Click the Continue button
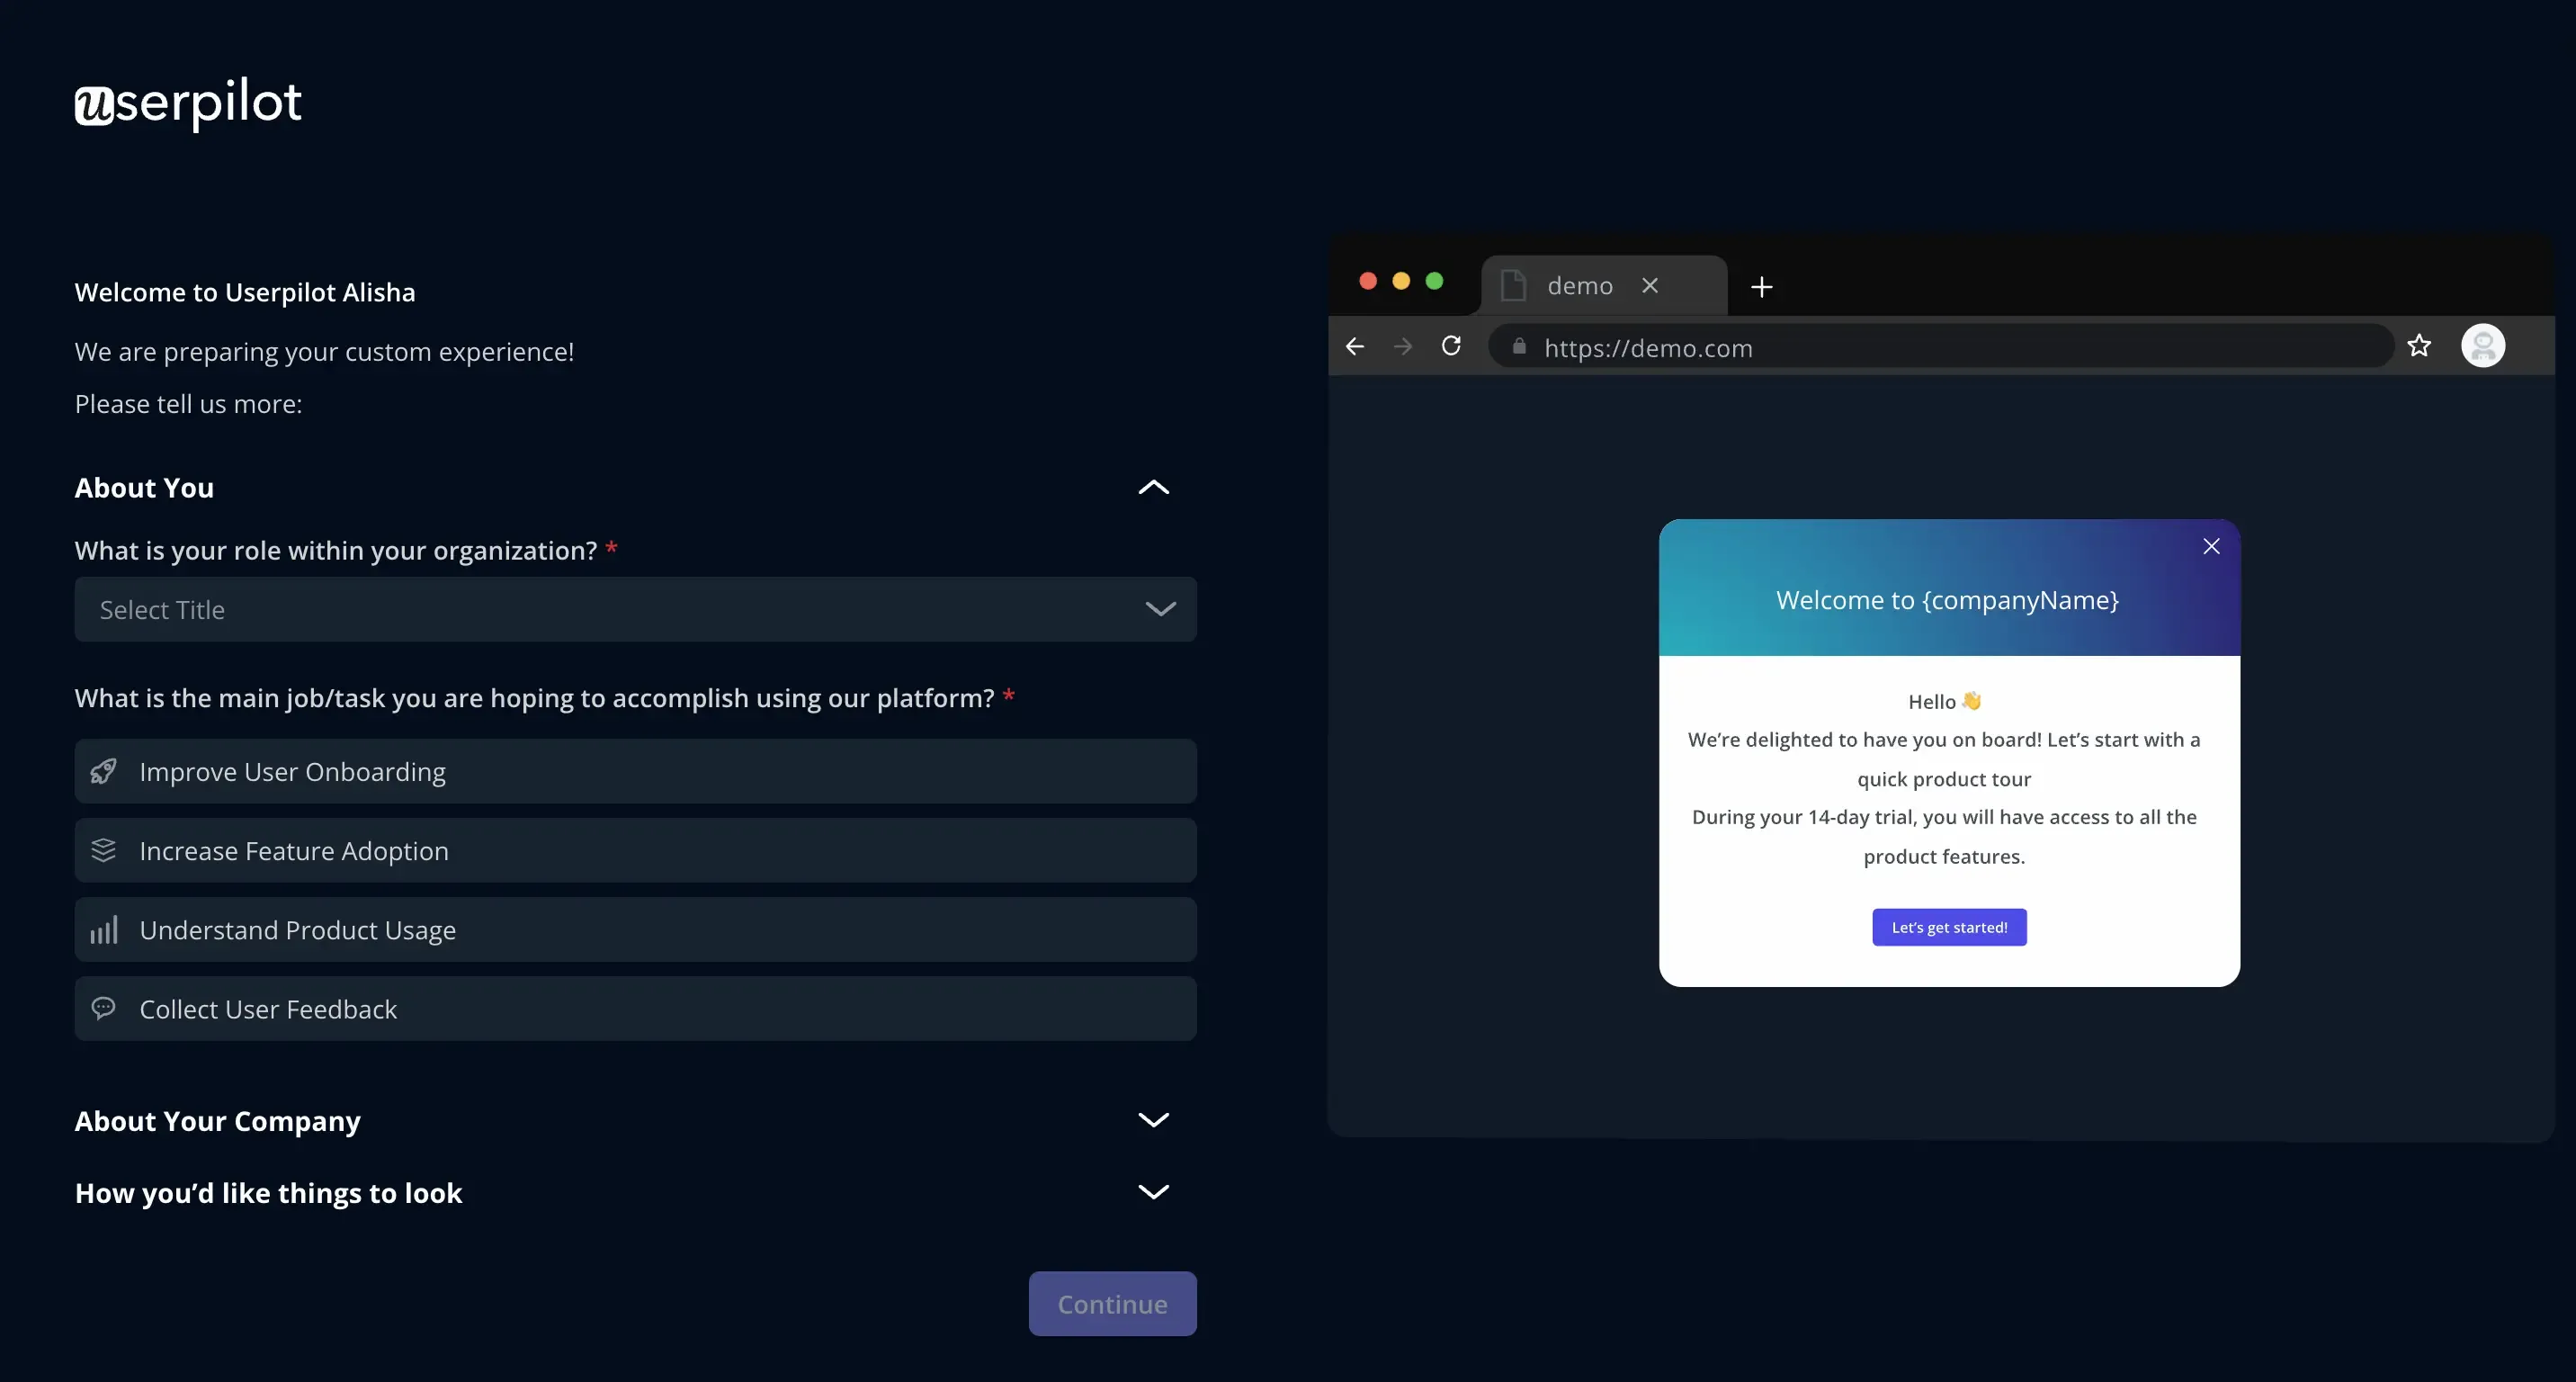The width and height of the screenshot is (2576, 1382). pos(1112,1303)
